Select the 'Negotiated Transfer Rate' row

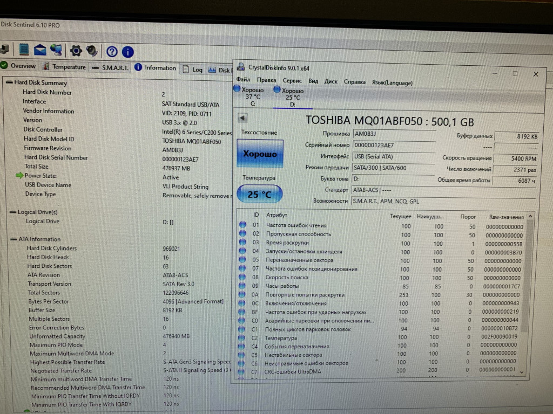[130, 370]
